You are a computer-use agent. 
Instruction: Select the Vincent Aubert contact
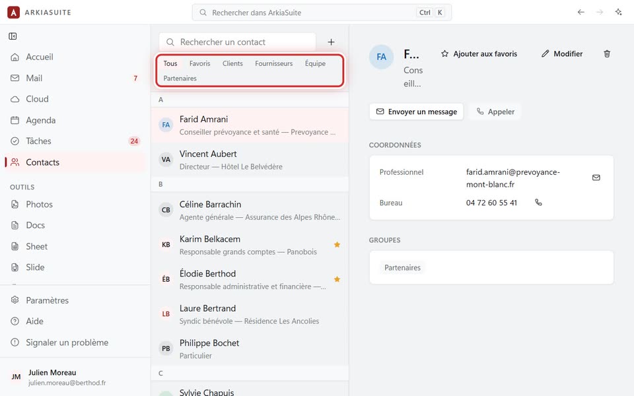[250, 160]
